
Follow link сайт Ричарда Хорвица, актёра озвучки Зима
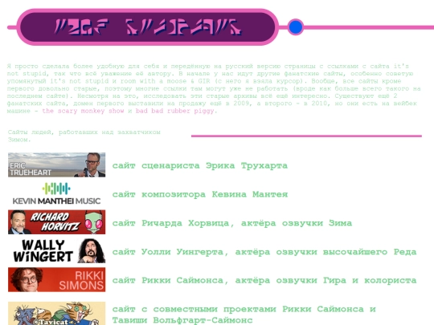coord(232,223)
